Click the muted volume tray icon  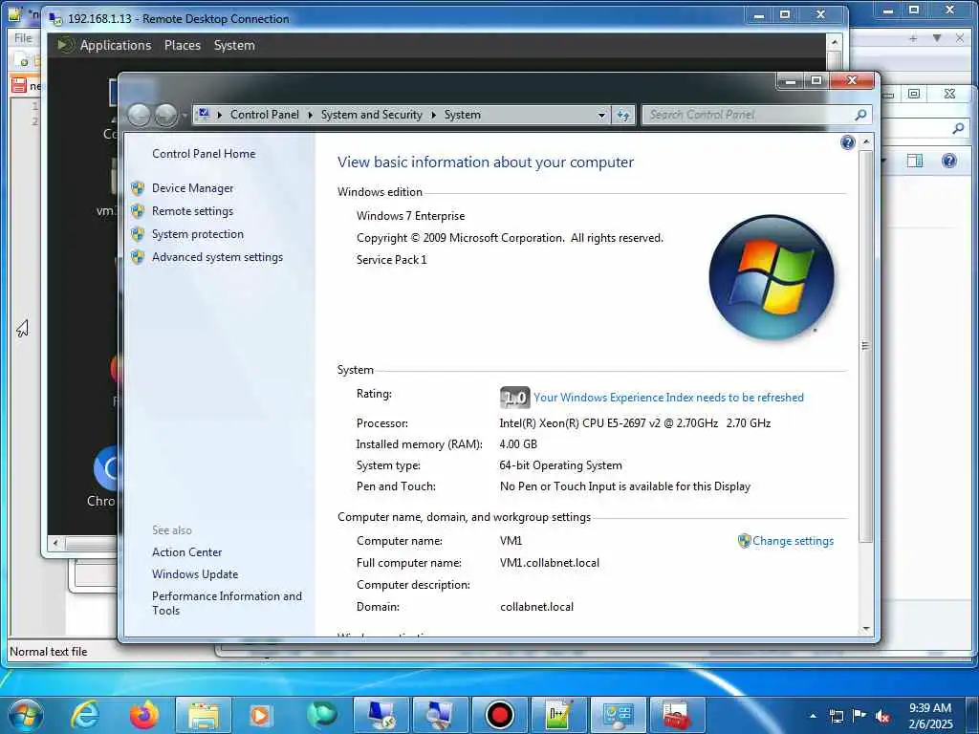pyautogui.click(x=882, y=717)
